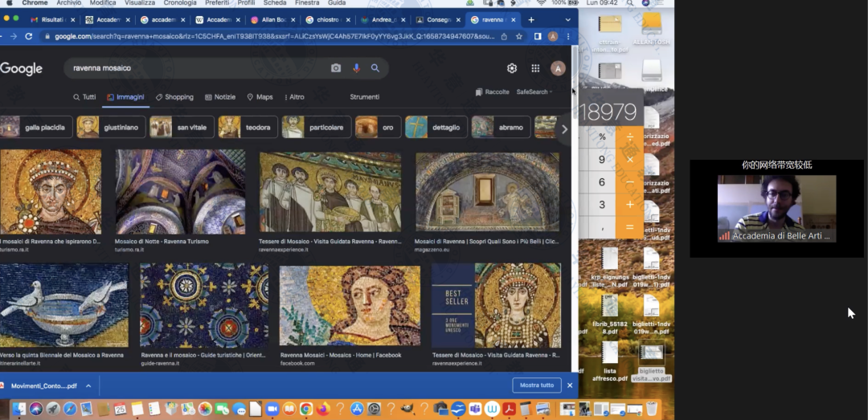Filter by teodora chip
Viewport: 868px width, 420px height.
coord(248,127)
